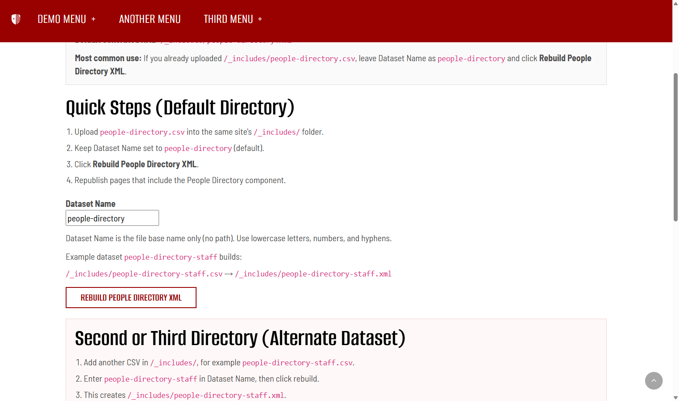
Task: Click the back-to-top arrow button
Action: 653,381
